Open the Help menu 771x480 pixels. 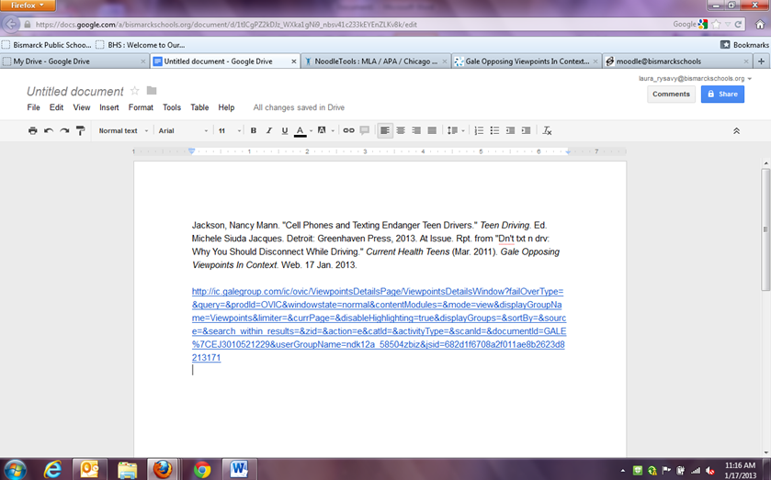pos(226,107)
